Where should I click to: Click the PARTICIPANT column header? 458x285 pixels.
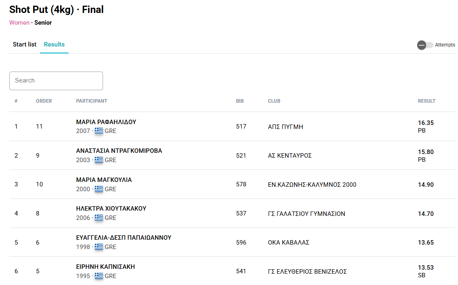pyautogui.click(x=92, y=101)
